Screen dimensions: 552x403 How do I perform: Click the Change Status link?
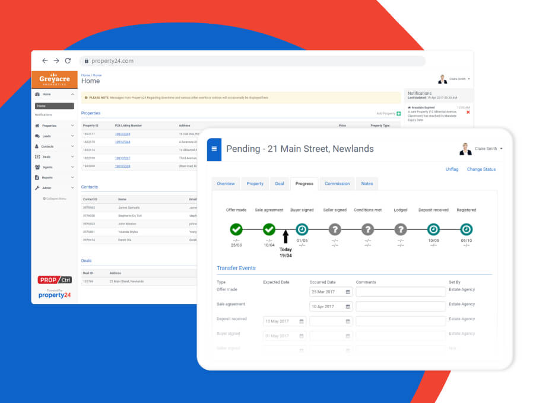(x=481, y=169)
